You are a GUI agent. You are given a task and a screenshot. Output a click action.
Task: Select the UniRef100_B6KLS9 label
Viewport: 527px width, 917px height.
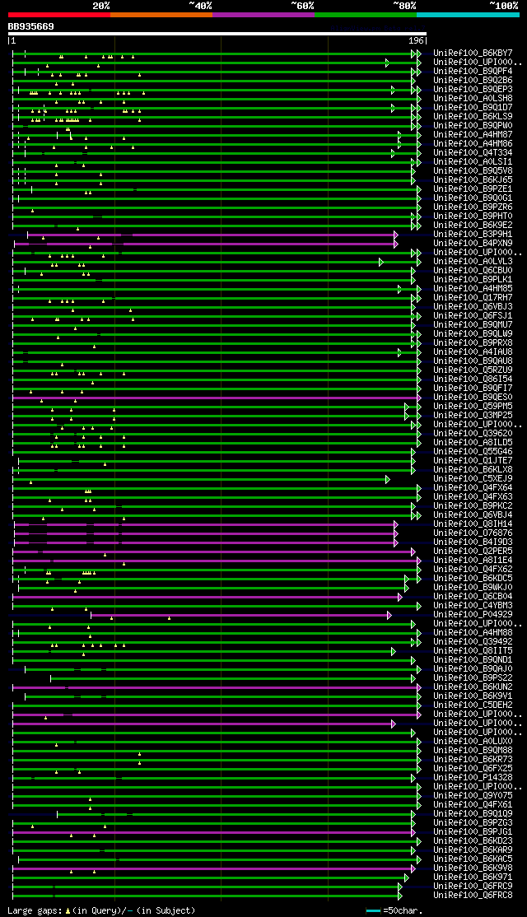473,116
